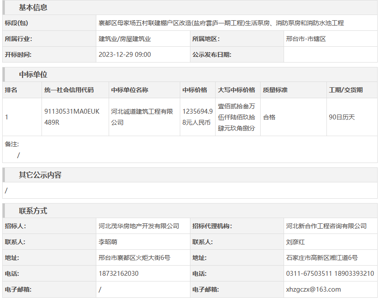Click the 排名 column header
383x300 pixels.
11,90
